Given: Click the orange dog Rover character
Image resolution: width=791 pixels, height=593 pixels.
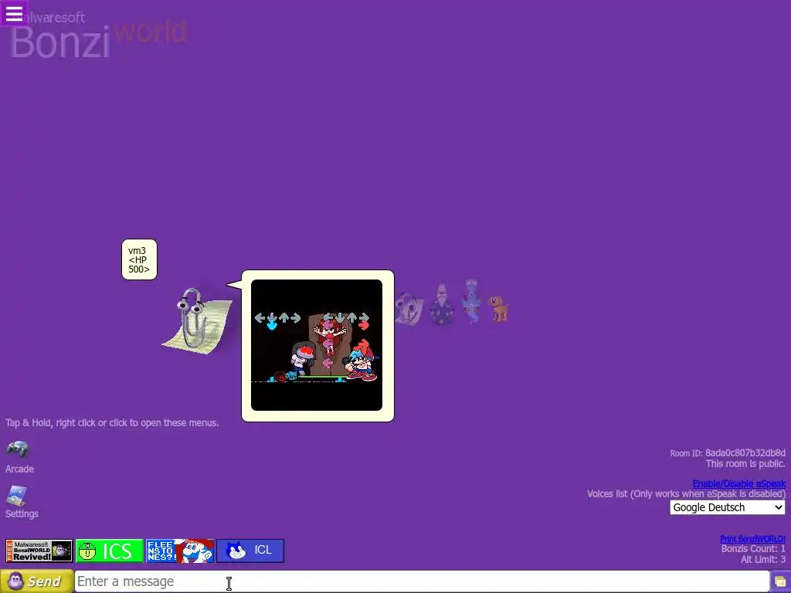Looking at the screenshot, I should pos(499,309).
